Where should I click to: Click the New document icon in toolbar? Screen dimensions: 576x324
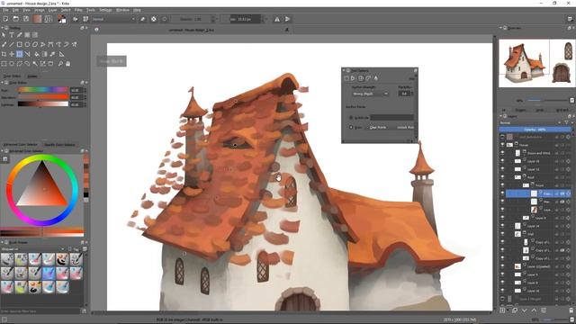tap(5, 19)
